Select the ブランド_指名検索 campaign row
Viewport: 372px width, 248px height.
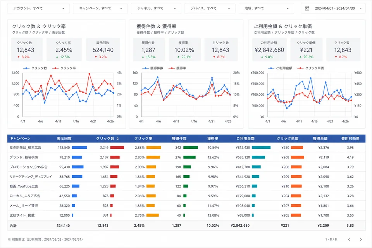(x=186, y=157)
